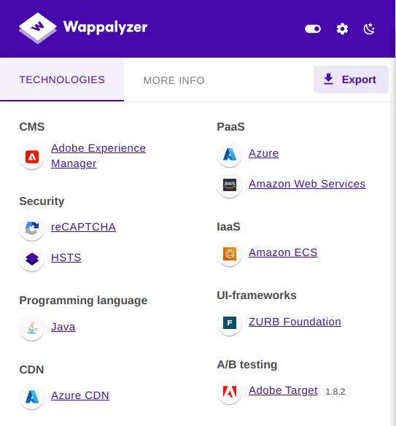The image size is (396, 426).
Task: Click the Adobe Experience Manager icon
Action: (x=32, y=157)
